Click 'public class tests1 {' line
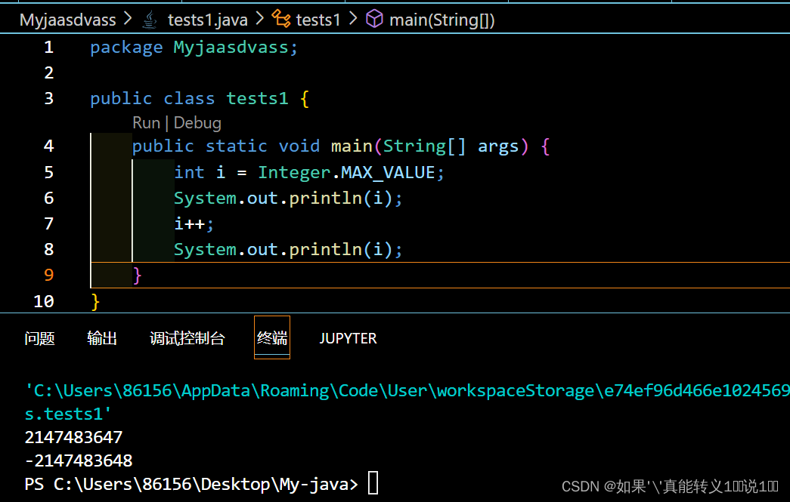 pyautogui.click(x=200, y=98)
